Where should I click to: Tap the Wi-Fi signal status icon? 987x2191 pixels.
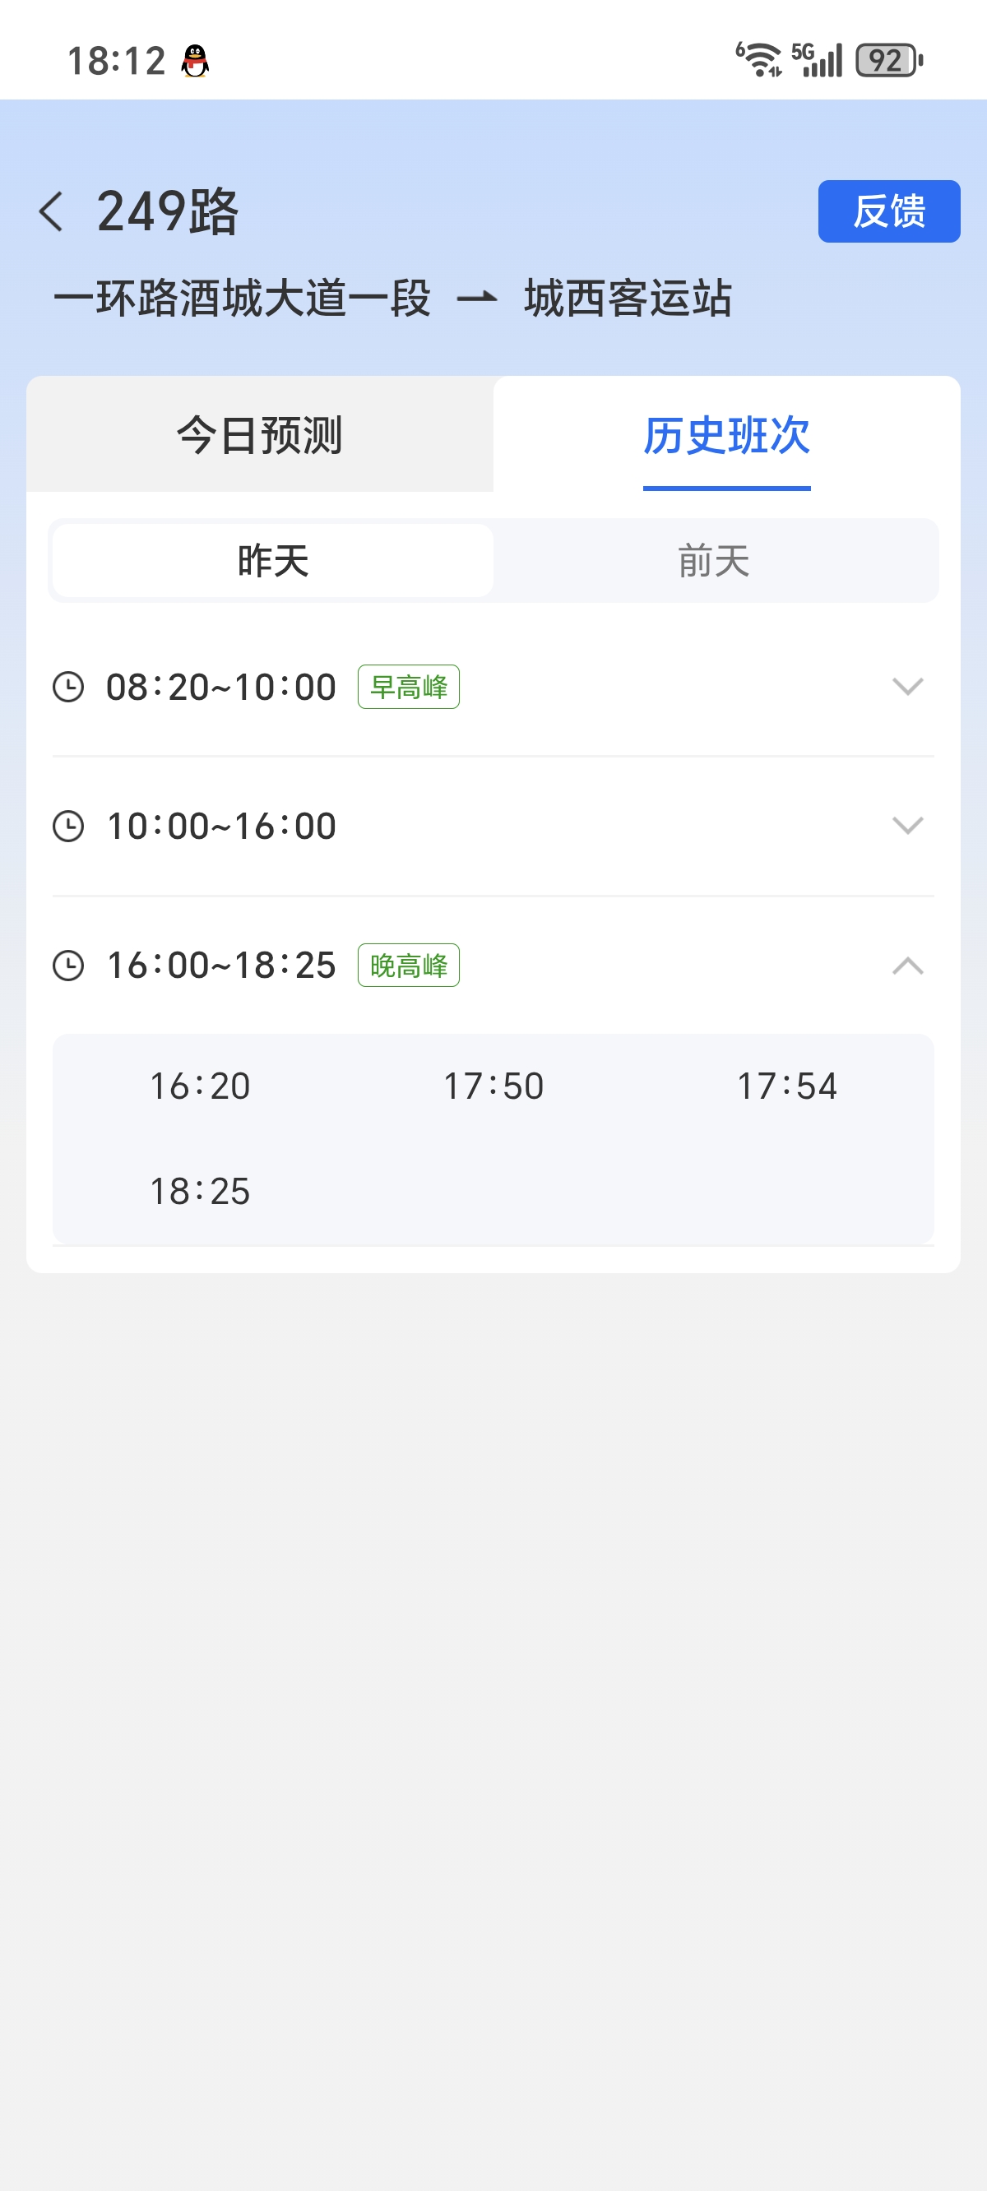pyautogui.click(x=758, y=59)
